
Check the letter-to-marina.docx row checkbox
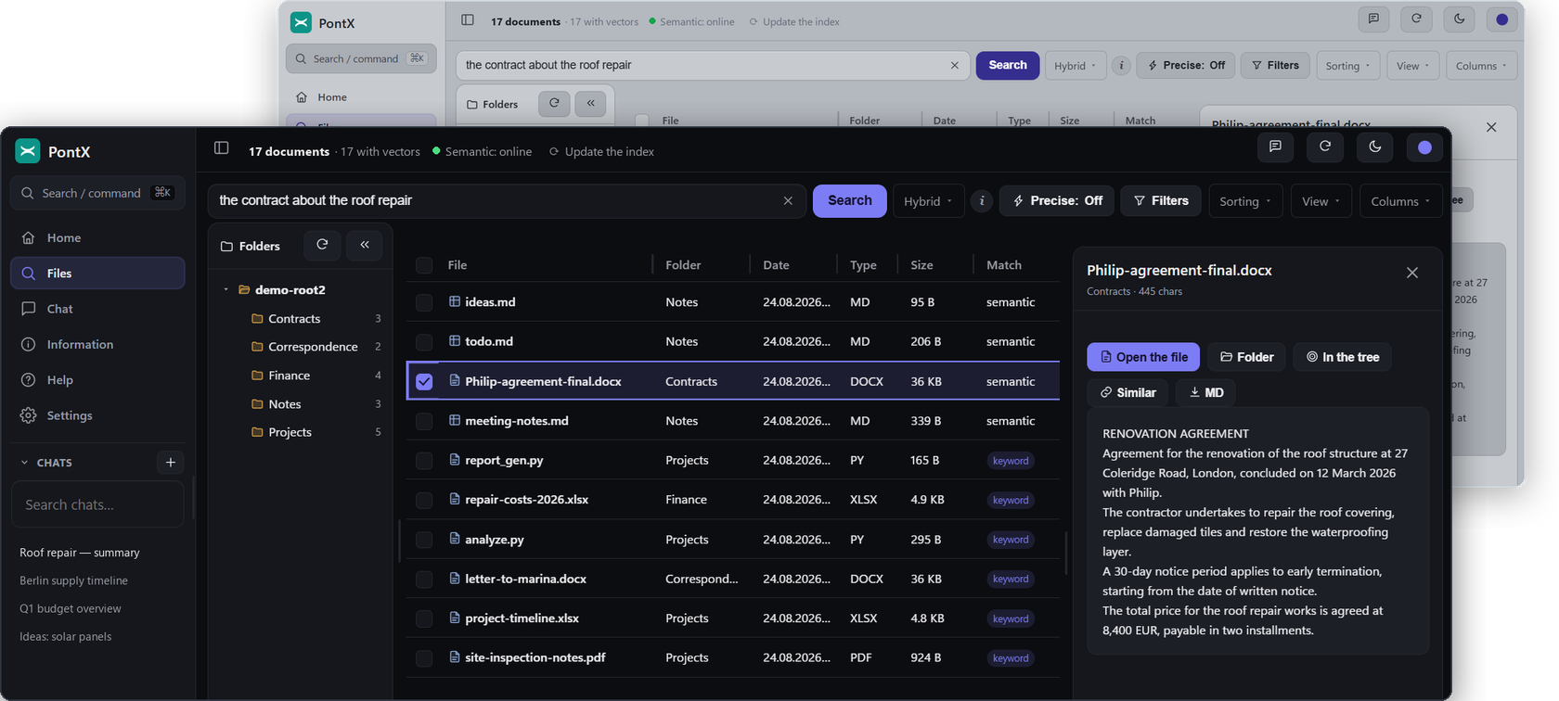tap(424, 580)
